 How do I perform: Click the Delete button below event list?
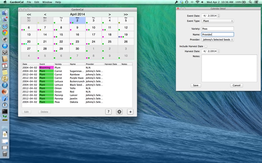[45, 112]
